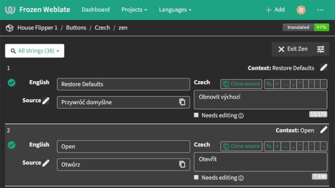Open the All strings (38) filter dropdown
The height and width of the screenshot is (188, 335).
[x=35, y=51]
